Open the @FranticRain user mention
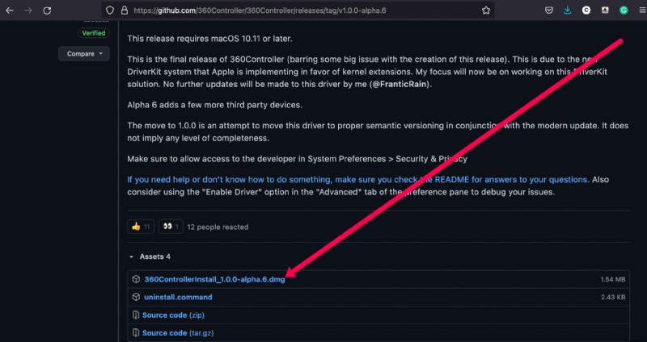Screen dimensions: 647x342 [x=399, y=85]
